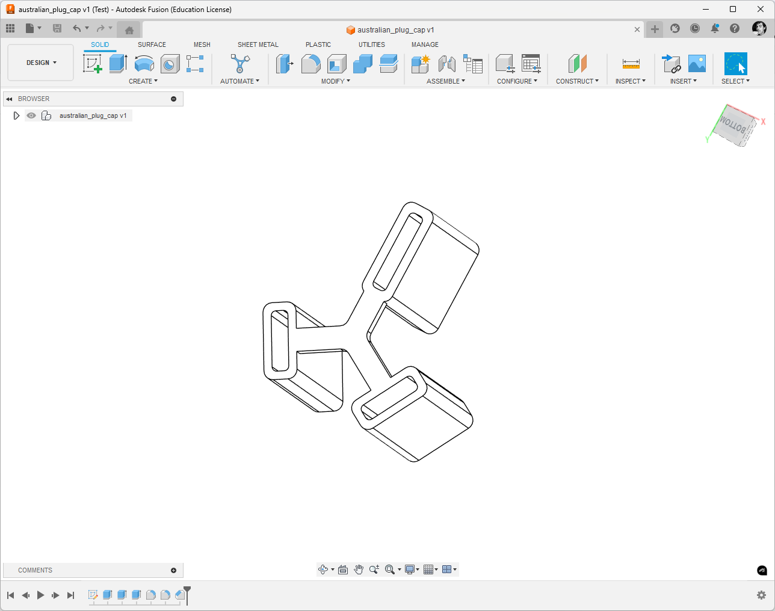Open the Design workspace dropdown
The width and height of the screenshot is (775, 611).
click(41, 63)
